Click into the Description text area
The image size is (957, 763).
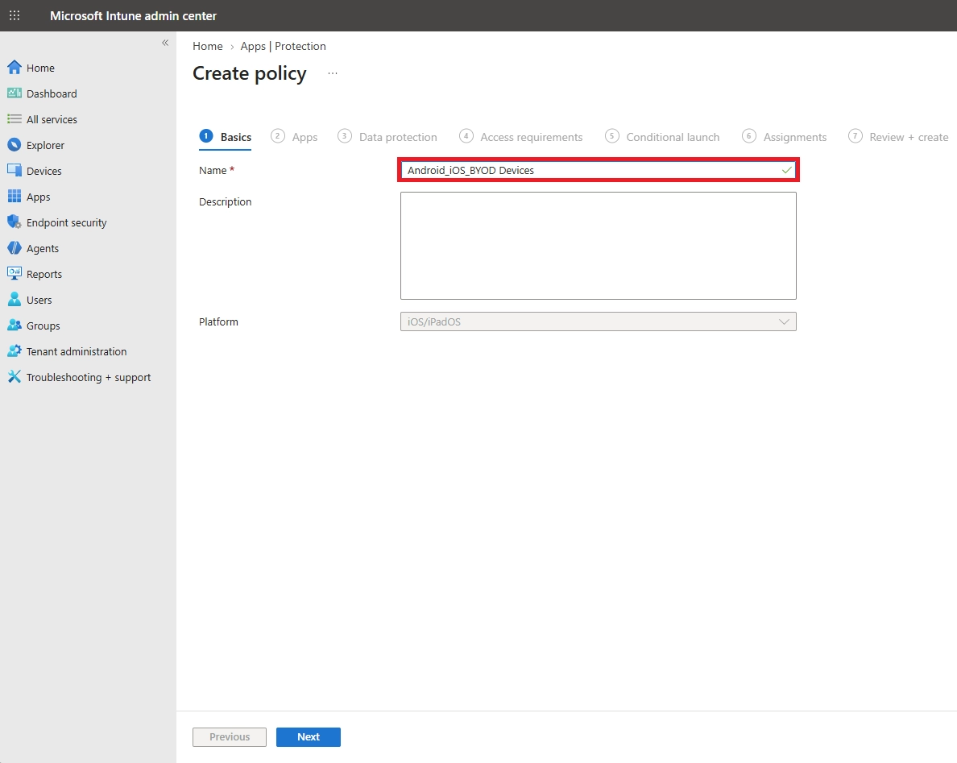pos(598,246)
